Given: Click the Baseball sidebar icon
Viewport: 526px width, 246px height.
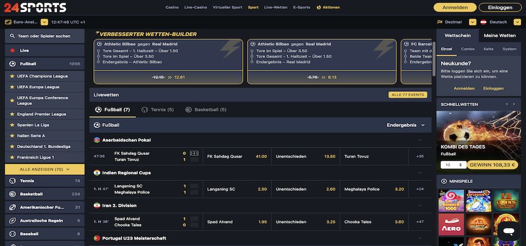Looking at the screenshot, I should pos(13,234).
